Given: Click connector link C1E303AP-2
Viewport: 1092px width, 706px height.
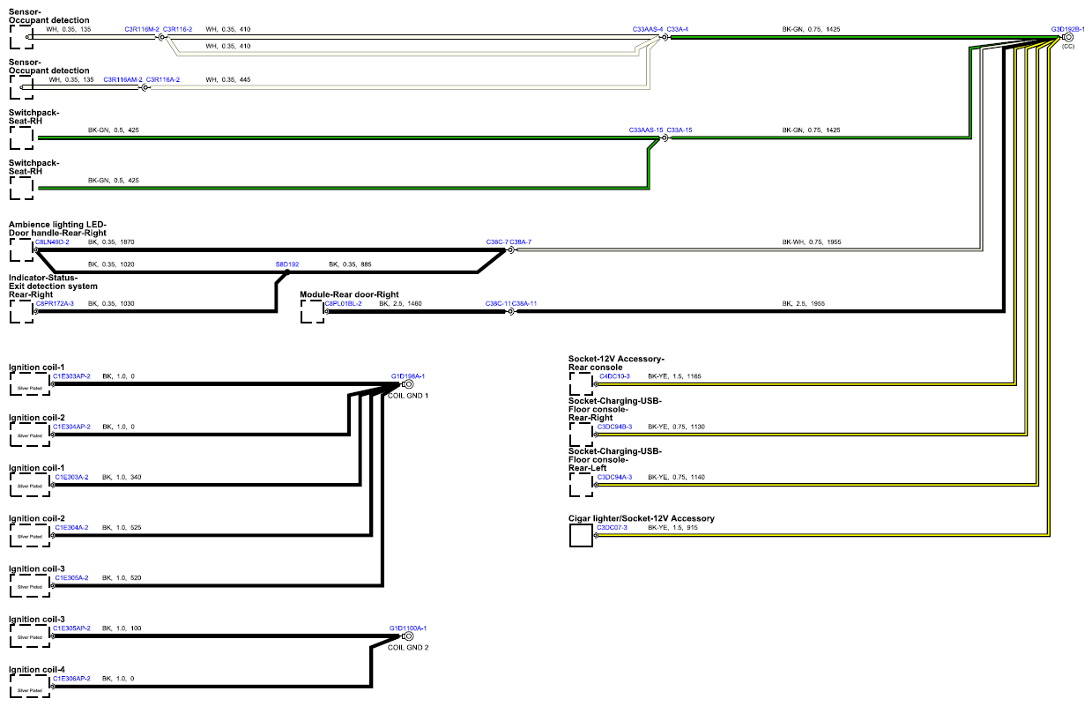Looking at the screenshot, I should coord(72,376).
